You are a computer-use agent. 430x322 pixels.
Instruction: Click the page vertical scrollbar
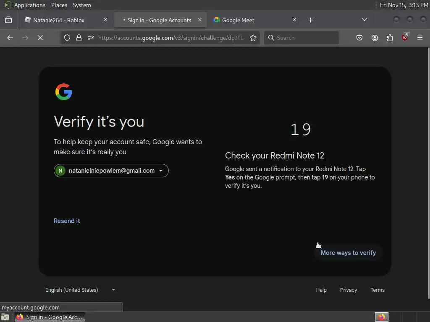pyautogui.click(x=429, y=173)
